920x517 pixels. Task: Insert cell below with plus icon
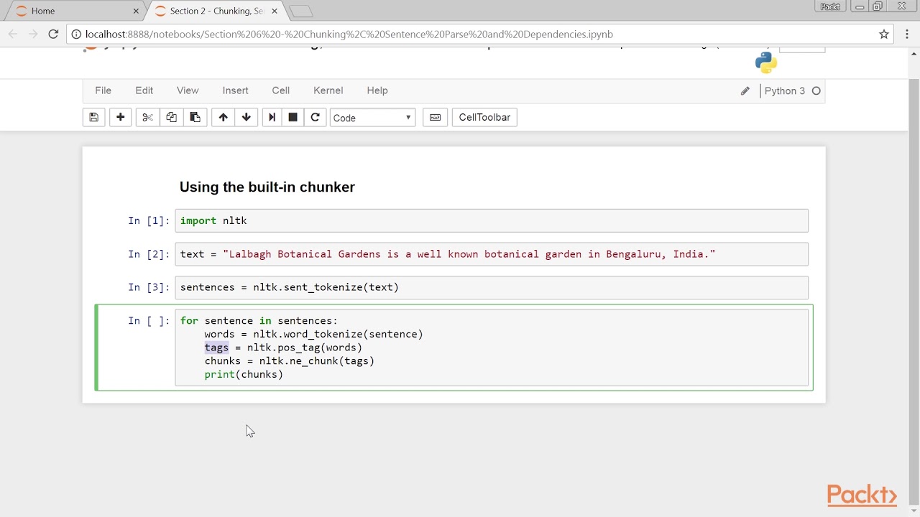tap(120, 117)
